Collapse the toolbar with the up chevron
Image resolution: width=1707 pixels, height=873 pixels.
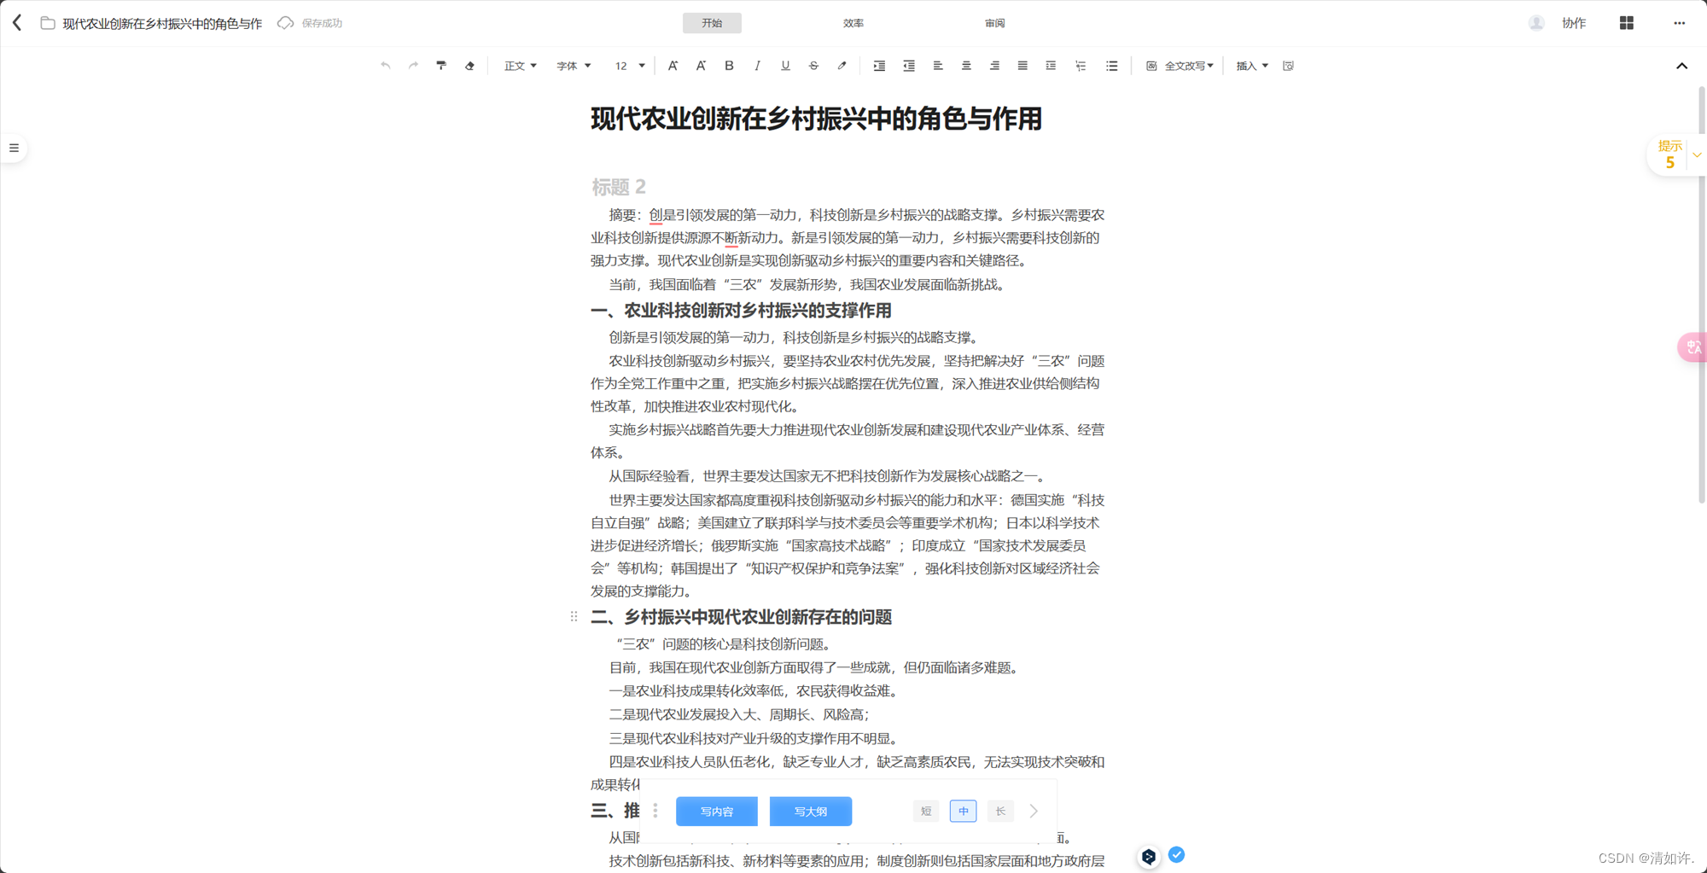pos(1681,66)
